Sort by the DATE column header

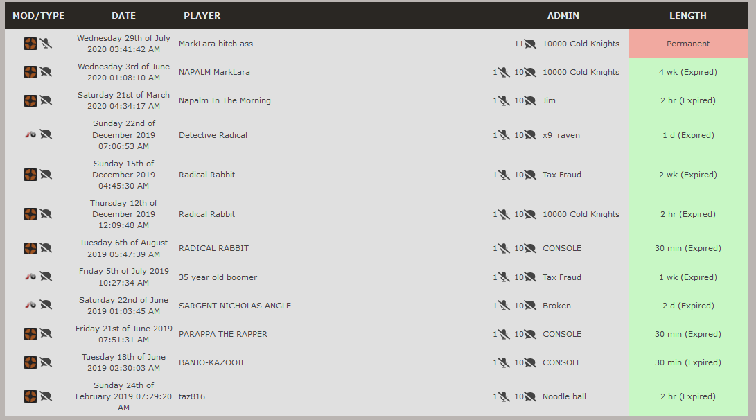123,15
